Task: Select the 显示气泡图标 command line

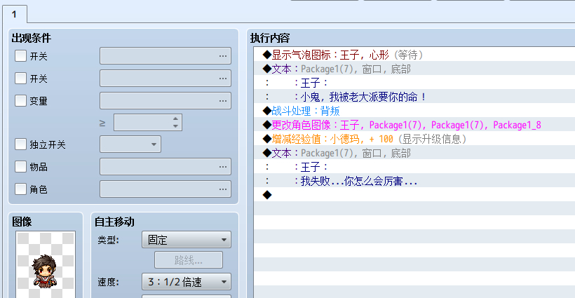Action: (x=414, y=55)
